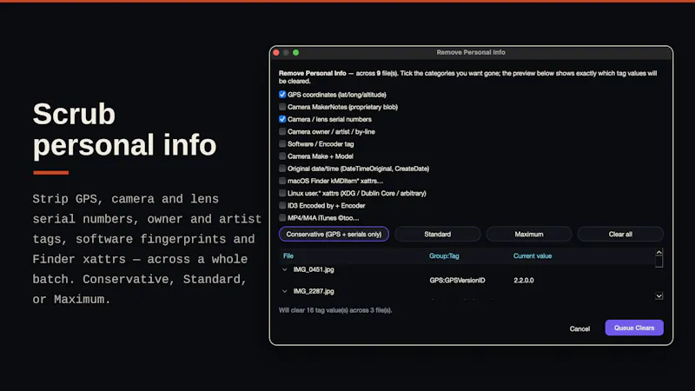Select the GPS:GPSVersionID tag cell

[457, 280]
